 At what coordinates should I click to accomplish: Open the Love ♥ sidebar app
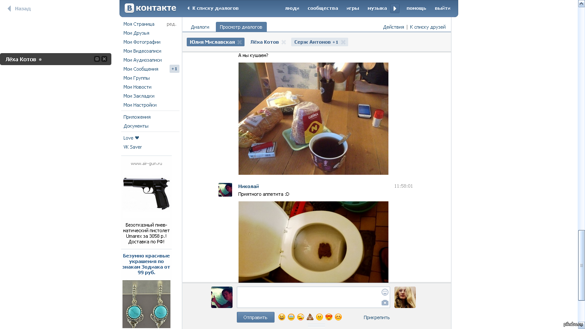131,138
